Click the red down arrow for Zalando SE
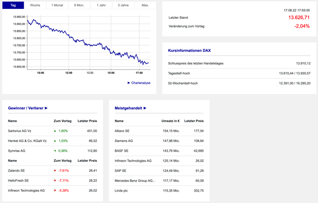The width and height of the screenshot is (318, 203). pos(55,170)
